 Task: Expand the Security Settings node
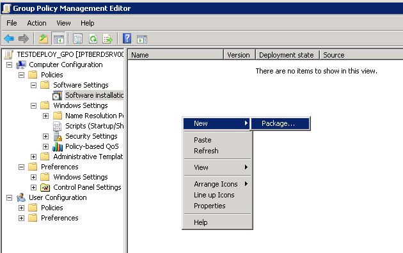click(45, 136)
